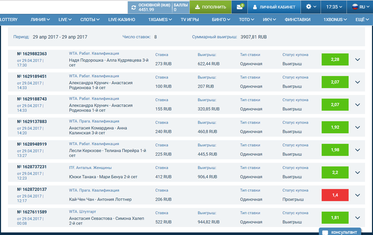
Task: Click 2,07 odds for 100 RUB bet
Action: [335, 82]
